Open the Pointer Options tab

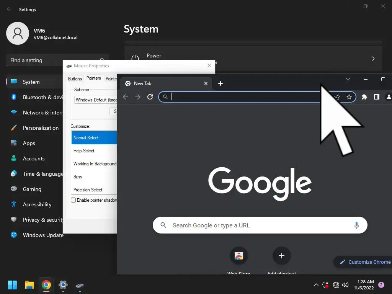pyautogui.click(x=111, y=79)
